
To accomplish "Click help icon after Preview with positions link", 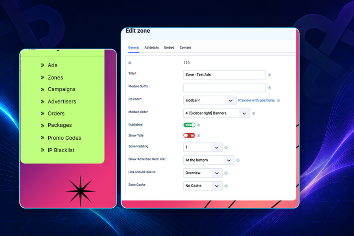I will 278,101.
